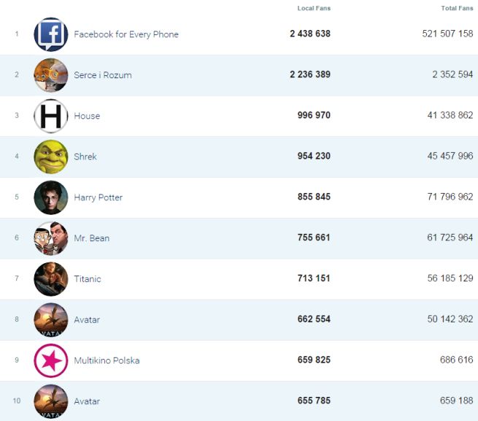Visit the Titanic page name link
Image resolution: width=478 pixels, height=421 pixels.
88,279
